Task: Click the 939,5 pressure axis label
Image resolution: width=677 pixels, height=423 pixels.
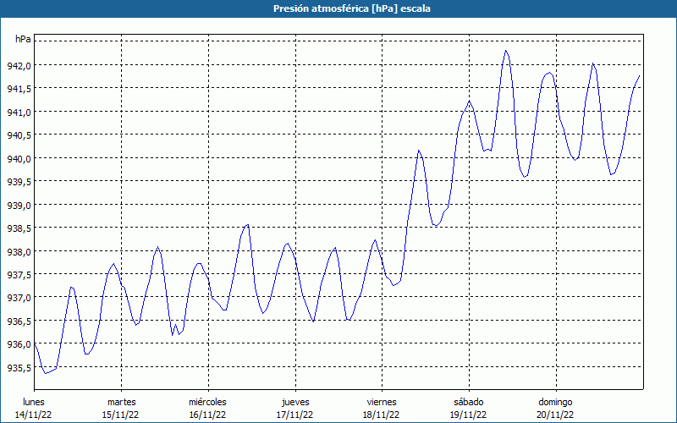Action: pyautogui.click(x=19, y=182)
